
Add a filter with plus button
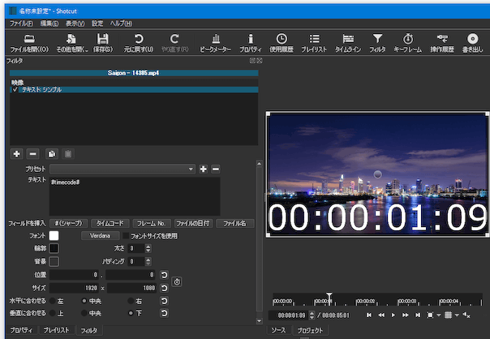point(16,154)
